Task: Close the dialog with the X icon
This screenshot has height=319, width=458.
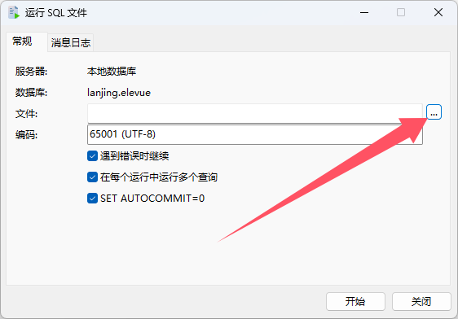Action: point(438,12)
